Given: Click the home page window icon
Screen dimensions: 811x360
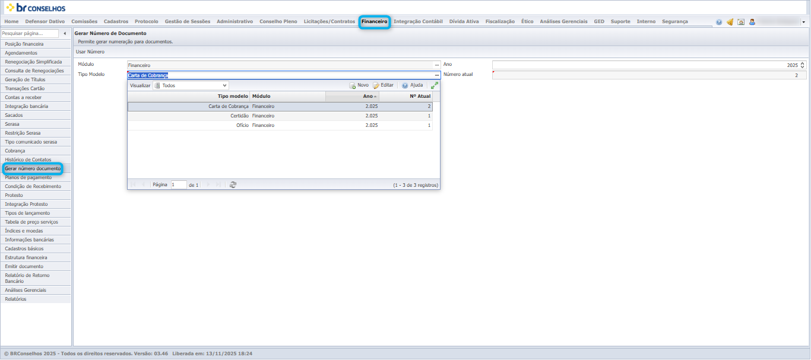Looking at the screenshot, I should point(741,22).
